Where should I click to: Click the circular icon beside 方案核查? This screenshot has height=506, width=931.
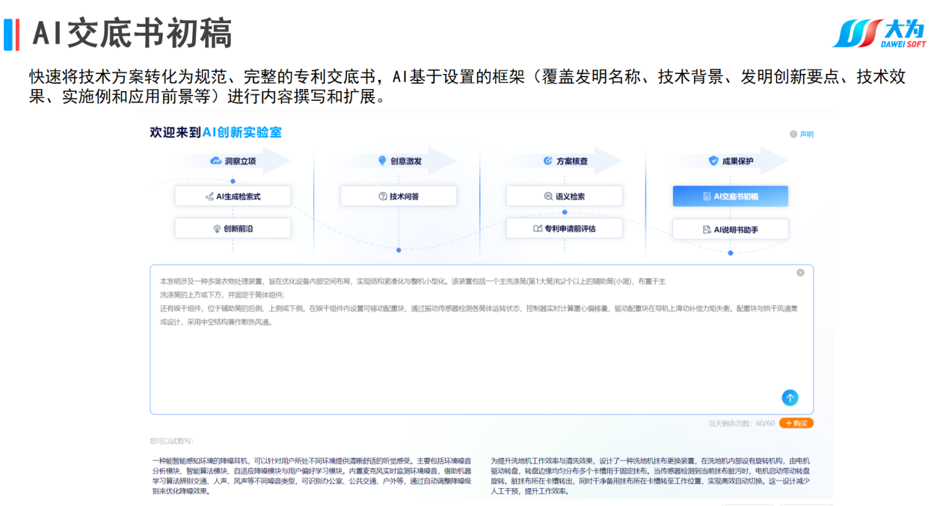548,161
